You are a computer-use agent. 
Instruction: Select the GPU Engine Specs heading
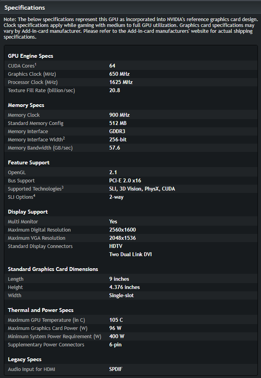30,56
